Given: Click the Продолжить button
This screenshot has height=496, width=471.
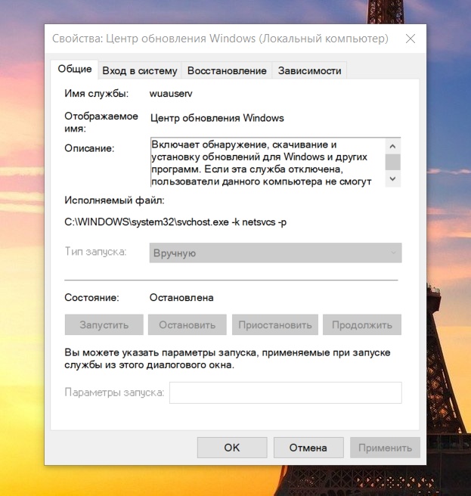Looking at the screenshot, I should [x=362, y=324].
